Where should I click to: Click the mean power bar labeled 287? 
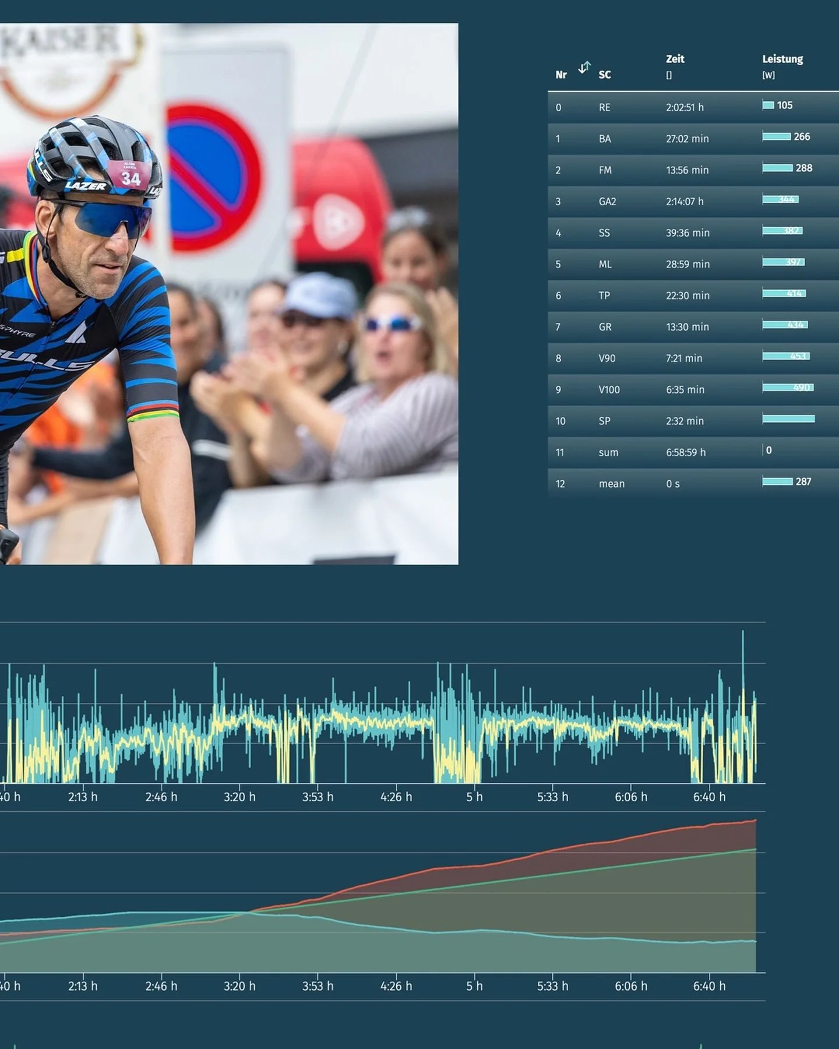[x=778, y=482]
